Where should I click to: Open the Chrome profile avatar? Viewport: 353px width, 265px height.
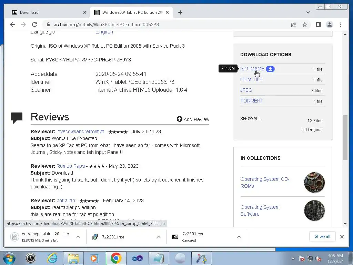pos(329,24)
